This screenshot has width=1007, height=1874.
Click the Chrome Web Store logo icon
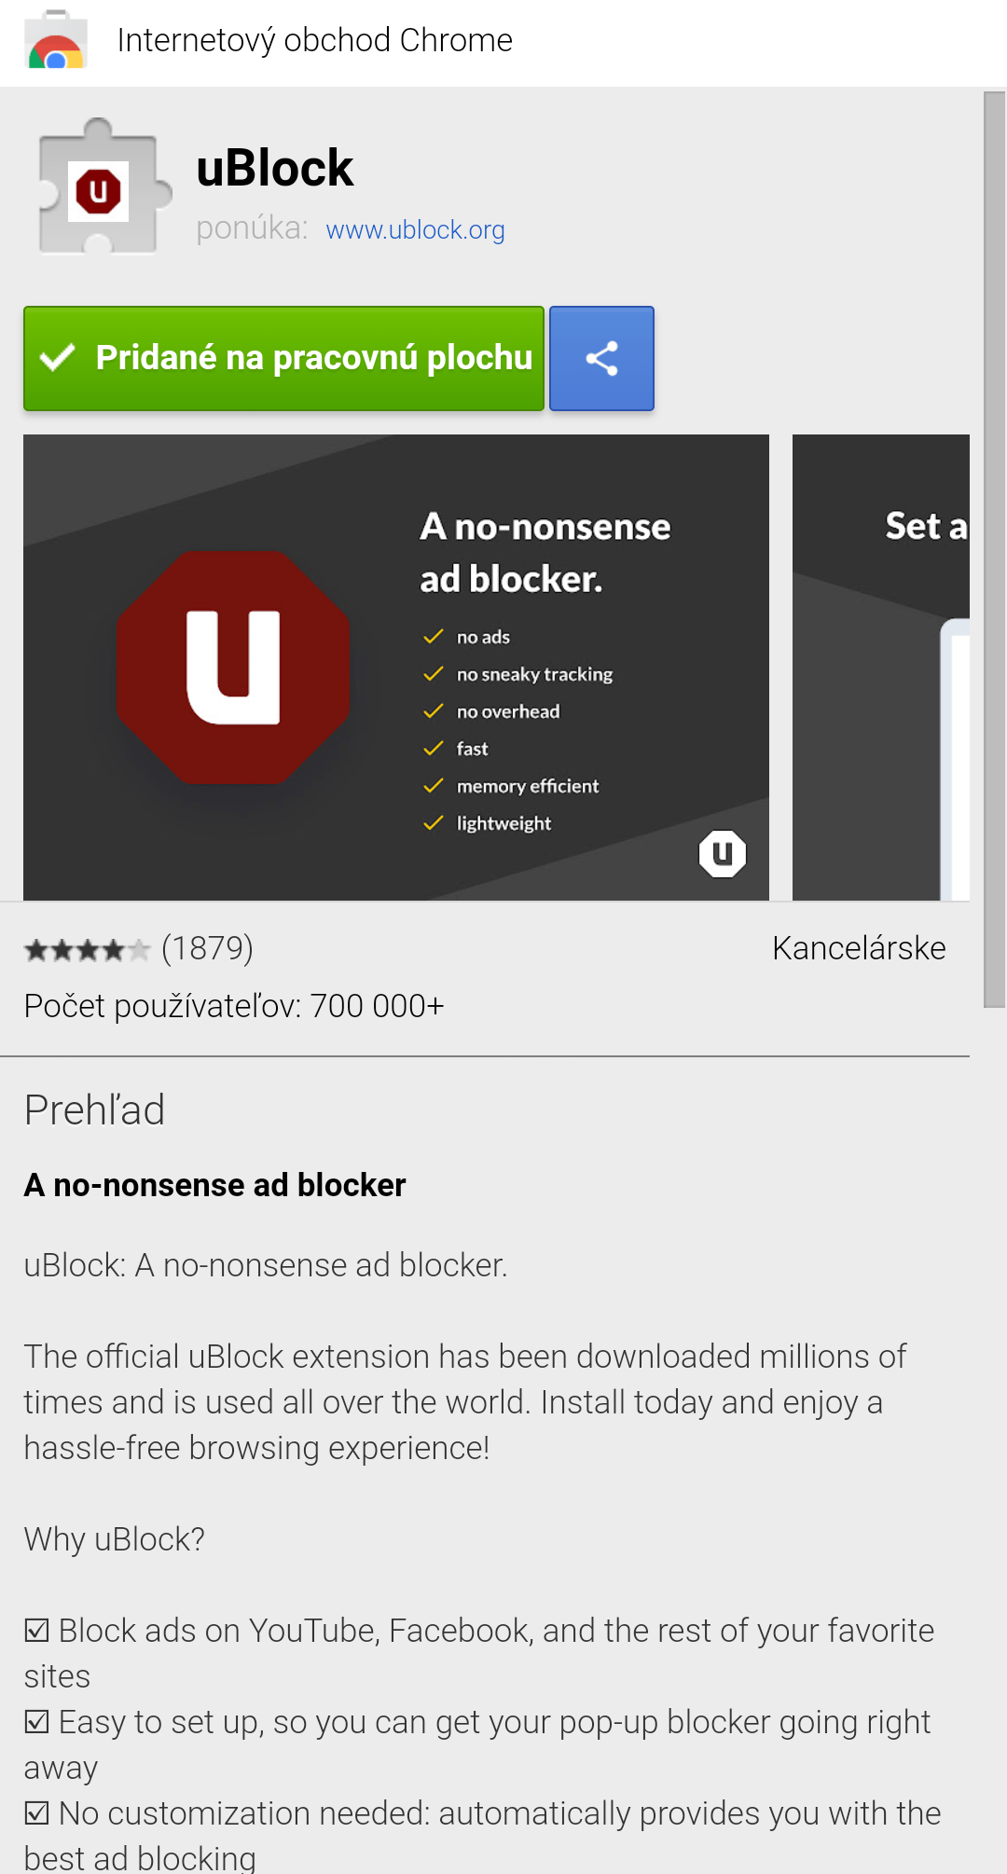pyautogui.click(x=56, y=41)
